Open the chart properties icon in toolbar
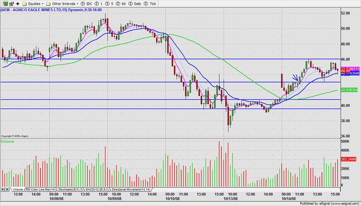Viewport: 361px width, 206px height. click(x=12, y=4)
